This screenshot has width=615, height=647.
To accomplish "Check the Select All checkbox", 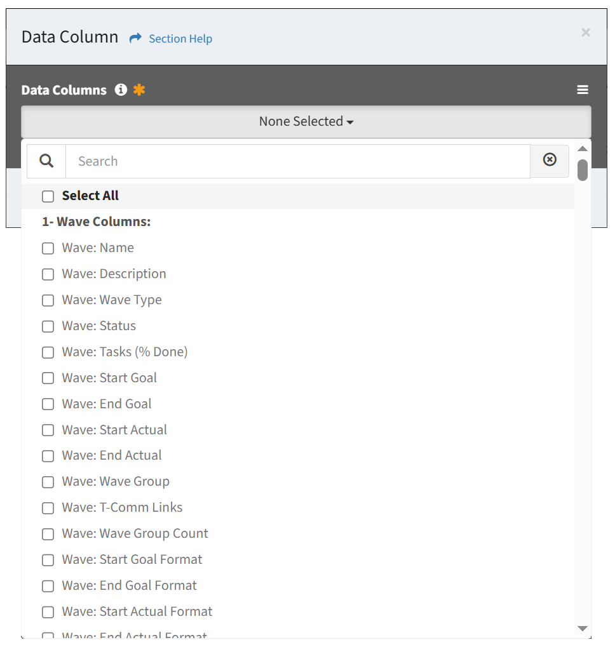I will [x=48, y=196].
